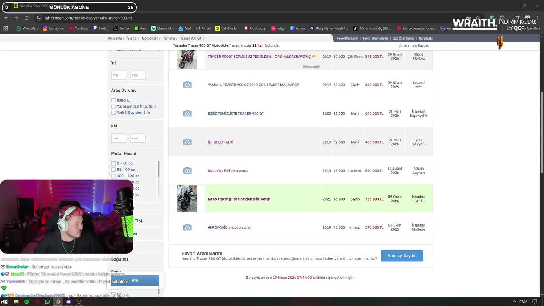Screen dimensions: 544x306
Task: Open WhatsApp from the taskbar
Action: point(48,302)
